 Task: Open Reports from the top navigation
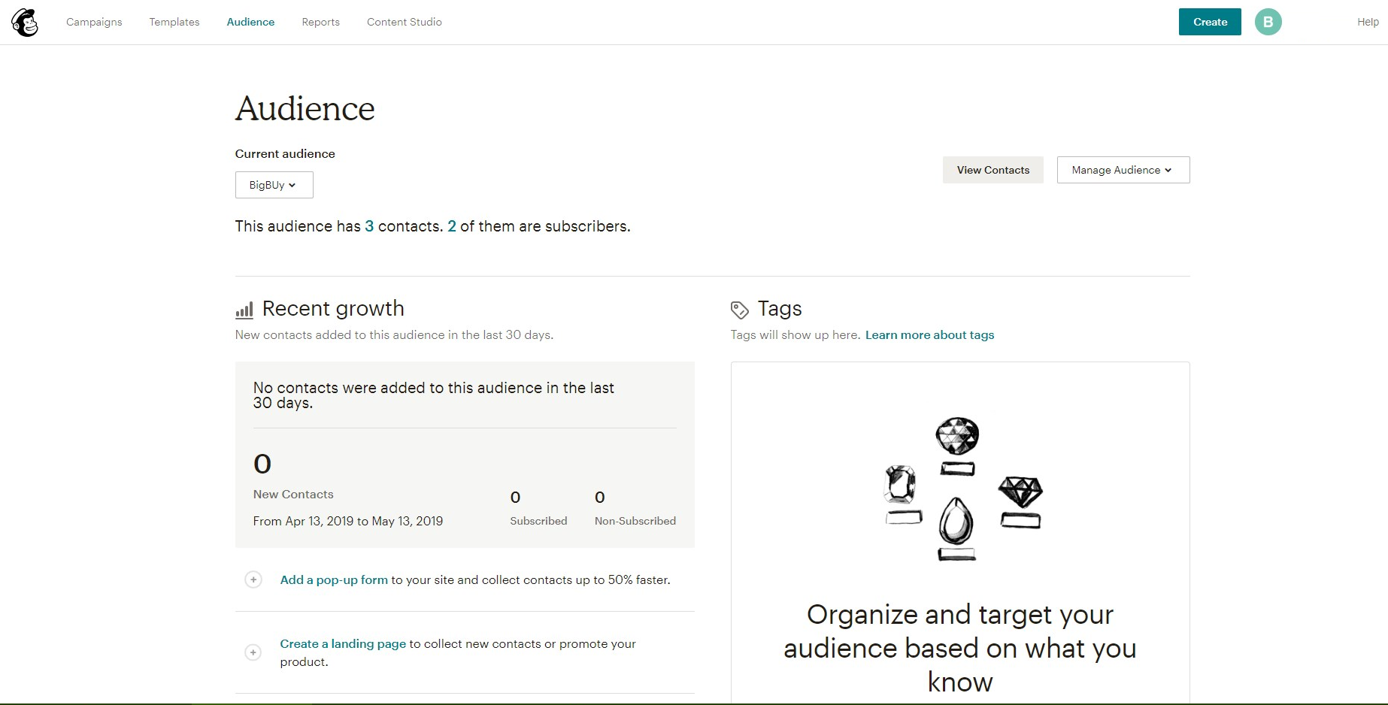pos(320,22)
